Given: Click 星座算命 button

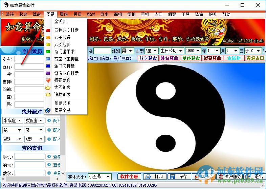Looking at the screenshot, I should pos(191,58).
